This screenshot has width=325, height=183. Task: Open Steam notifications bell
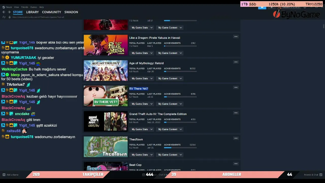271,7
